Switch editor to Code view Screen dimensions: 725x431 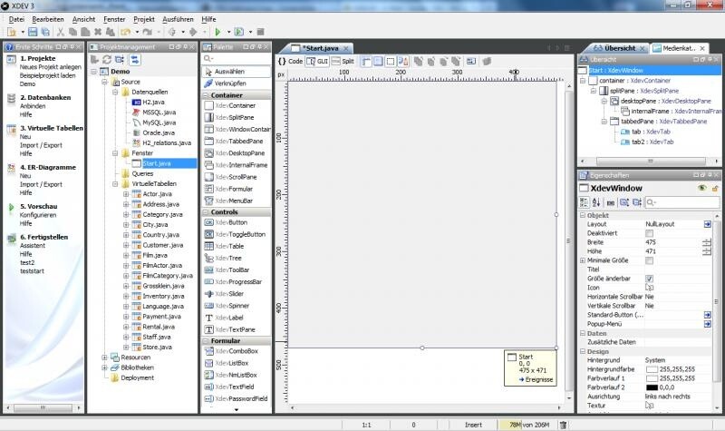290,62
